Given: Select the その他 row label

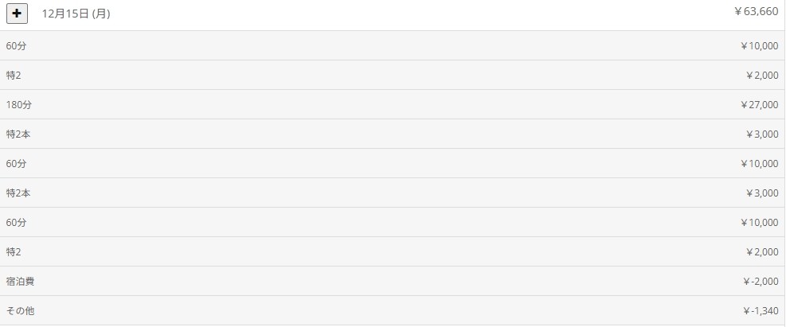Looking at the screenshot, I should (20, 311).
